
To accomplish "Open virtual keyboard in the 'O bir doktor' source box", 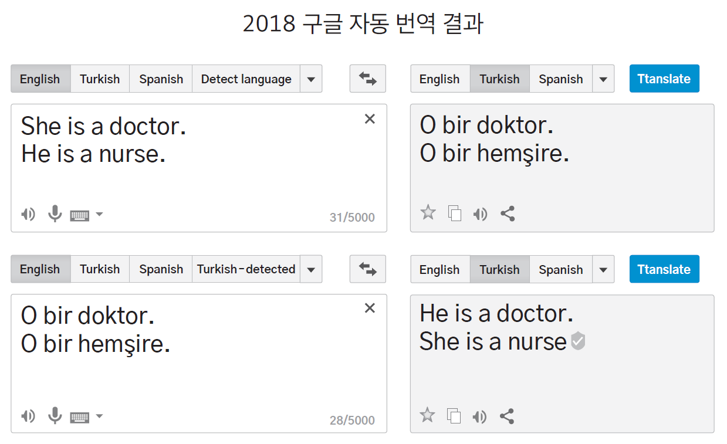I will 80,417.
